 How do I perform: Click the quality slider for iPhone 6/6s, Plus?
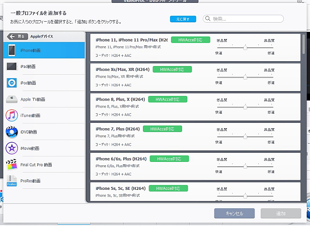tap(245, 166)
